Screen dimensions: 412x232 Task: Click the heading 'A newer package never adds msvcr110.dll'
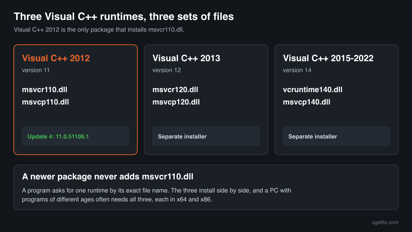[108, 177]
